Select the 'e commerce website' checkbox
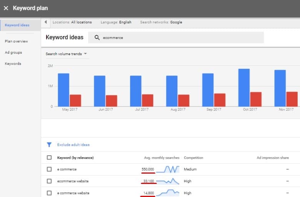 click(49, 193)
